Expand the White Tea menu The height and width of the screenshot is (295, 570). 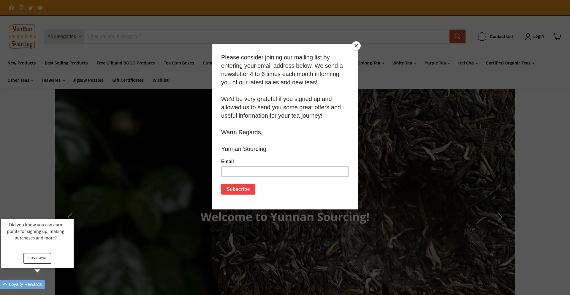point(404,63)
